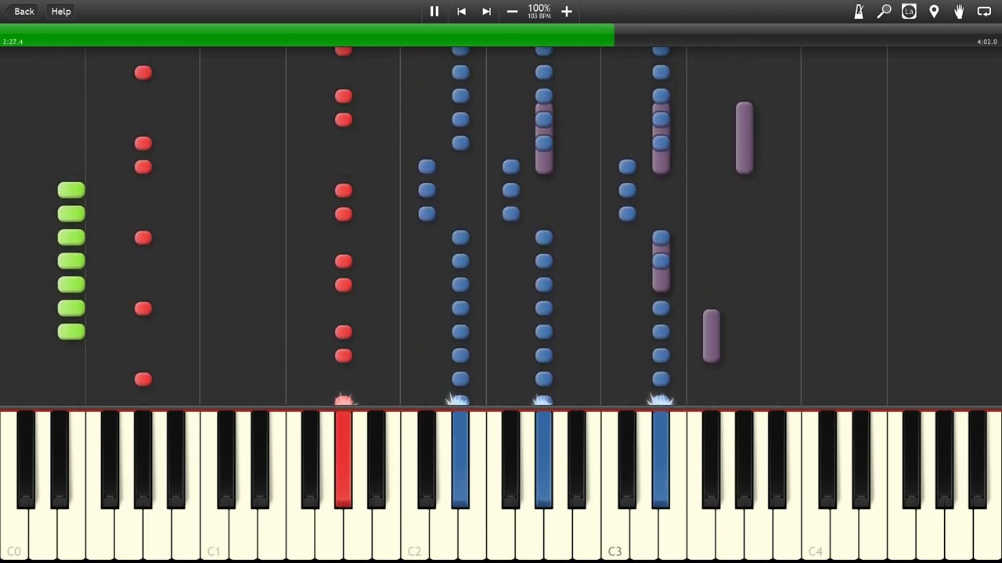Increase tempo with the plus button

pyautogui.click(x=567, y=11)
